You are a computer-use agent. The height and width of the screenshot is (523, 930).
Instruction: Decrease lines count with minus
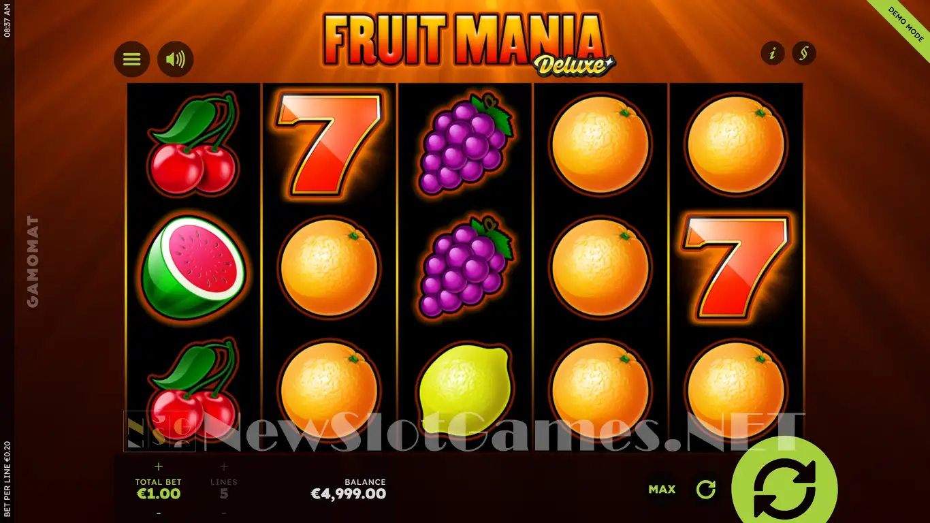coord(224,513)
